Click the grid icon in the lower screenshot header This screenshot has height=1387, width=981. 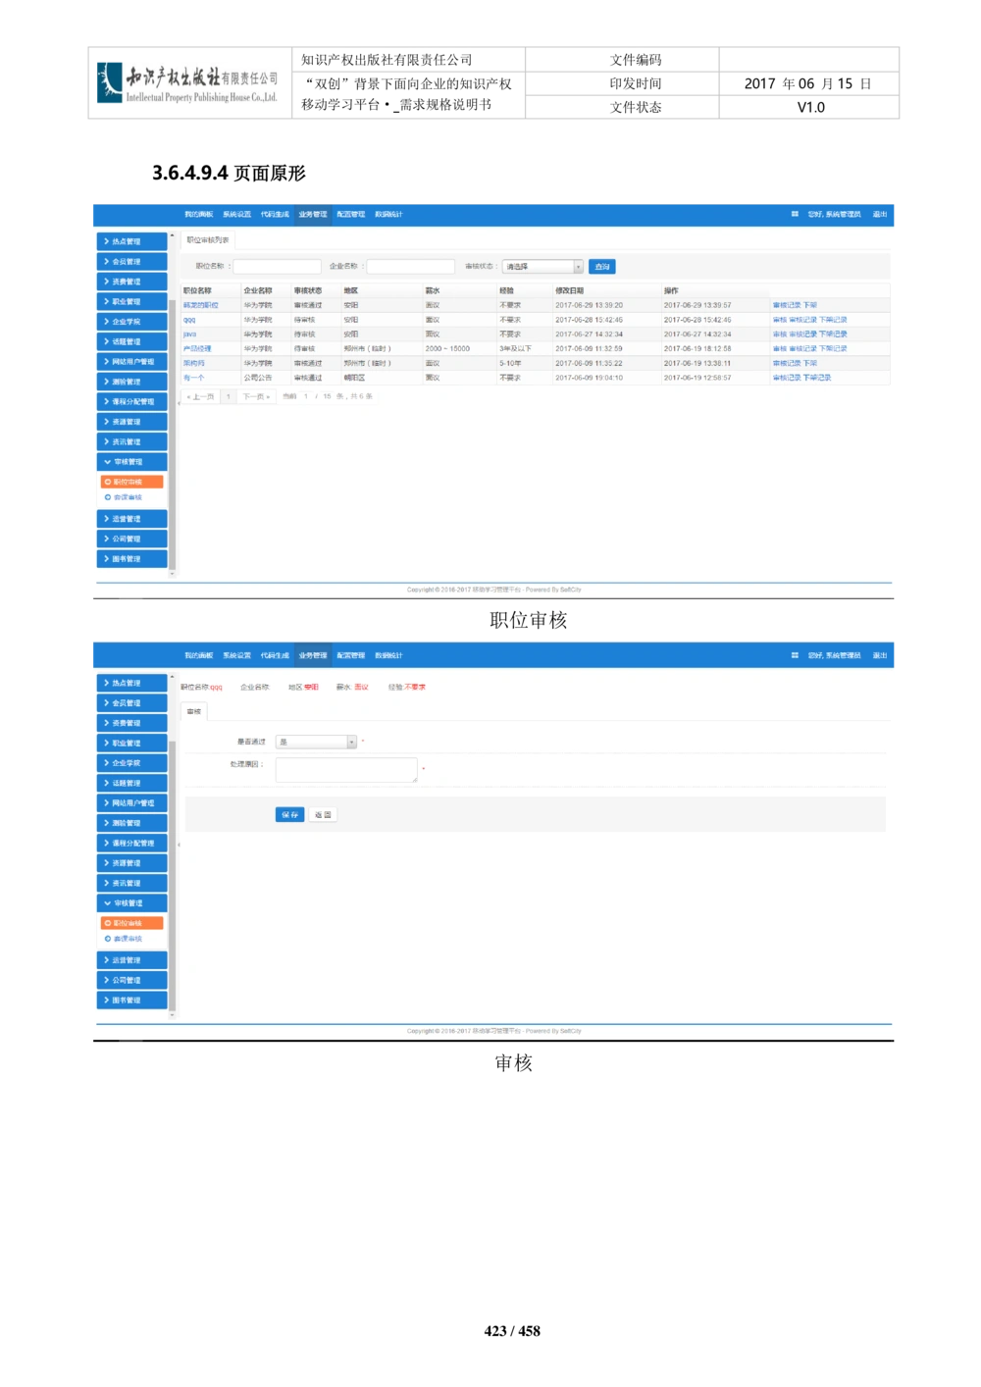[795, 655]
